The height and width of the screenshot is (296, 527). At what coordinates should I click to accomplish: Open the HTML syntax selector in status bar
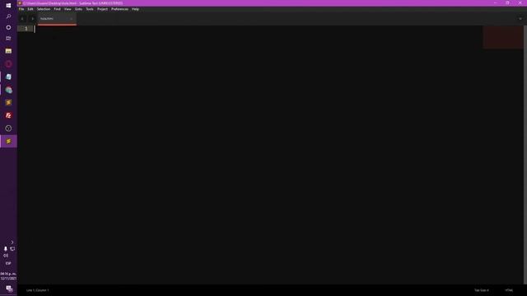point(509,290)
